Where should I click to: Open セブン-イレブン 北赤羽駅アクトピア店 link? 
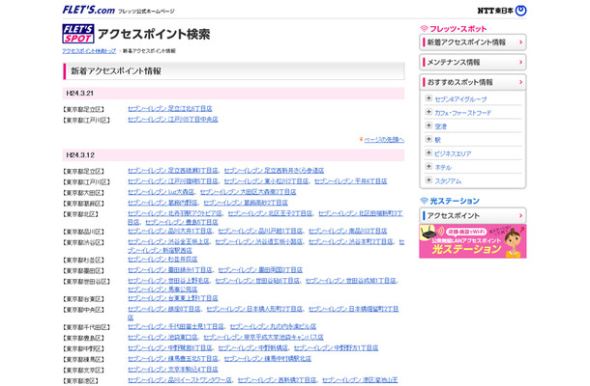pyautogui.click(x=175, y=213)
